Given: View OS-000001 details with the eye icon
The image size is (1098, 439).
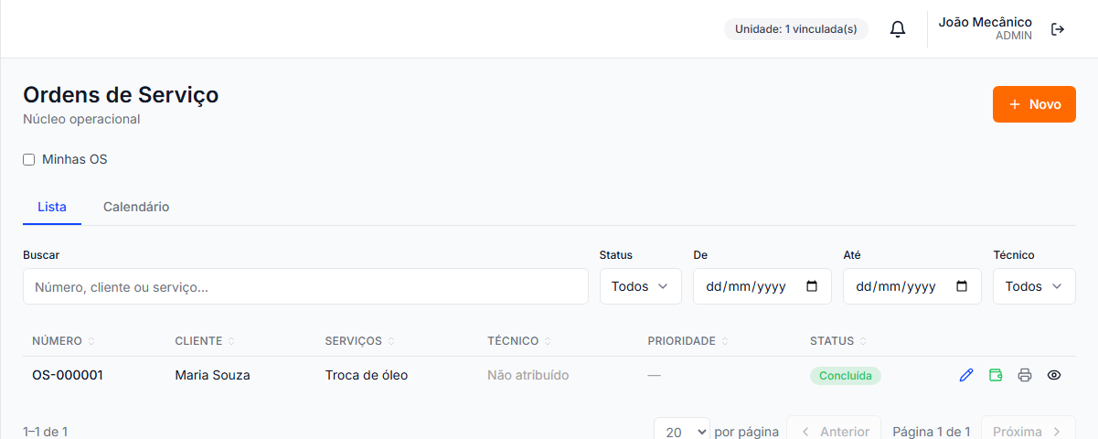Looking at the screenshot, I should (1054, 375).
